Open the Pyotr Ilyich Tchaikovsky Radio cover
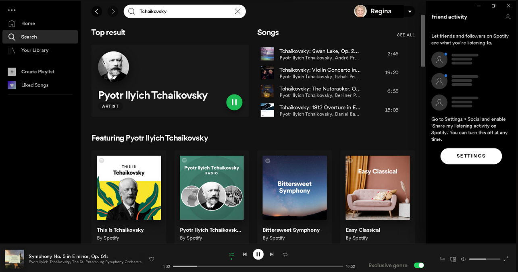Image resolution: width=518 pixels, height=272 pixels. [x=212, y=188]
